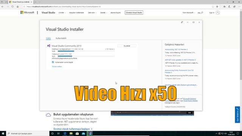
Task: Open the Windows Start menu
Action: [3, 133]
